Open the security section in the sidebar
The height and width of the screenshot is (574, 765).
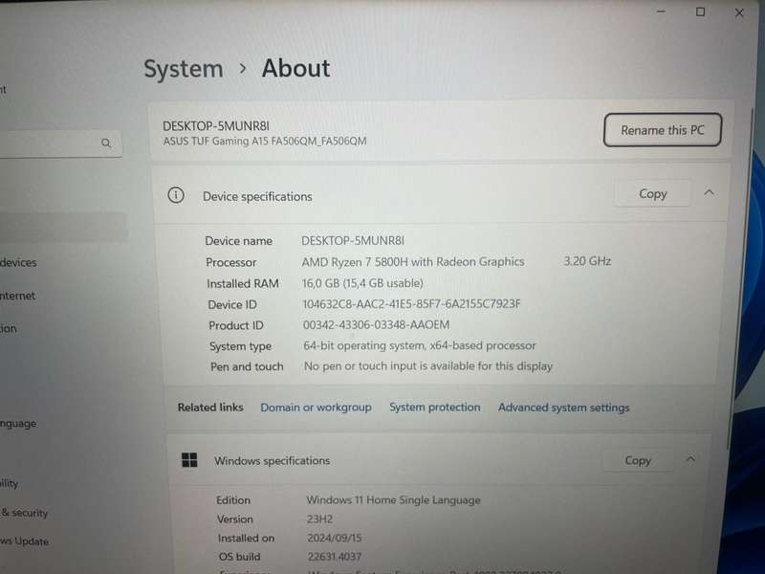[25, 513]
